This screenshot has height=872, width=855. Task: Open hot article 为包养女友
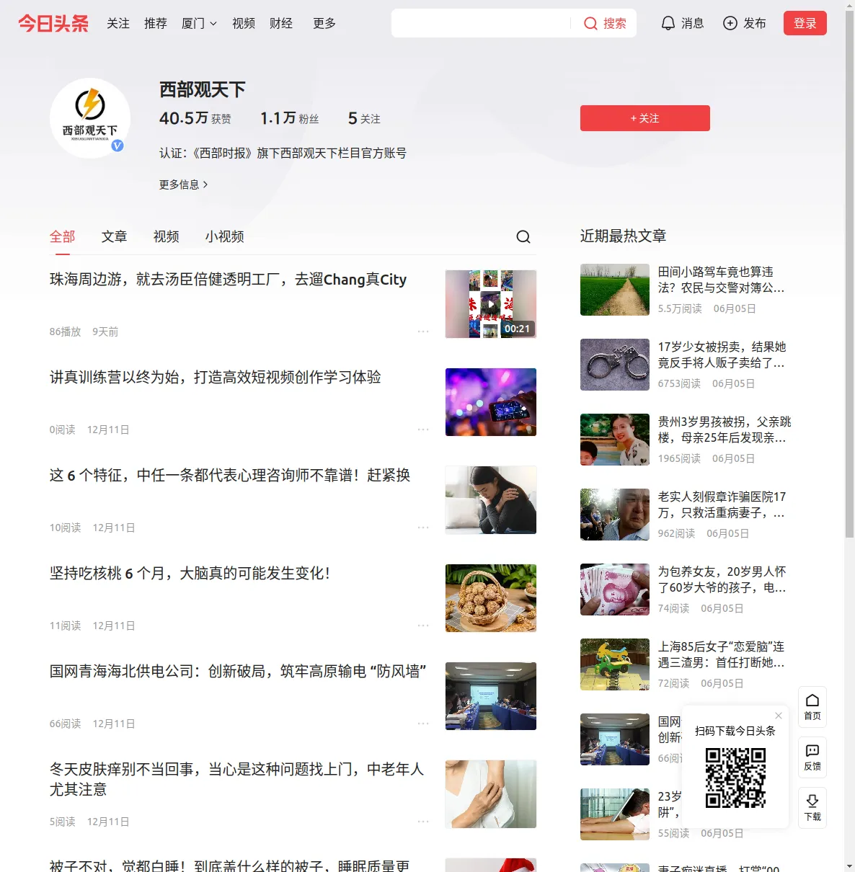[x=722, y=579]
